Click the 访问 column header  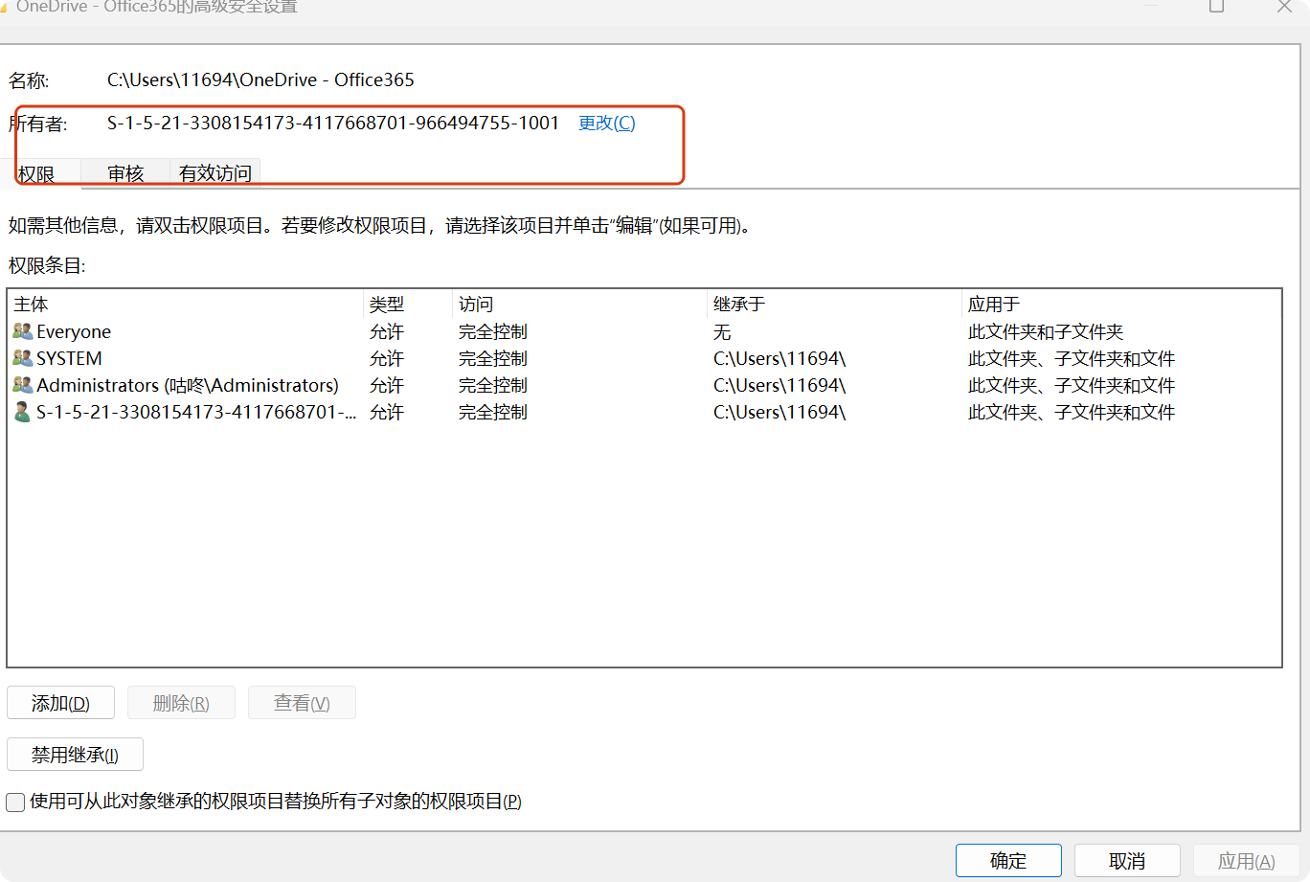579,305
